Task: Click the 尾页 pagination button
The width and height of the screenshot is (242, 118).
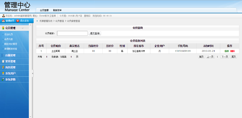Action: click(x=234, y=57)
